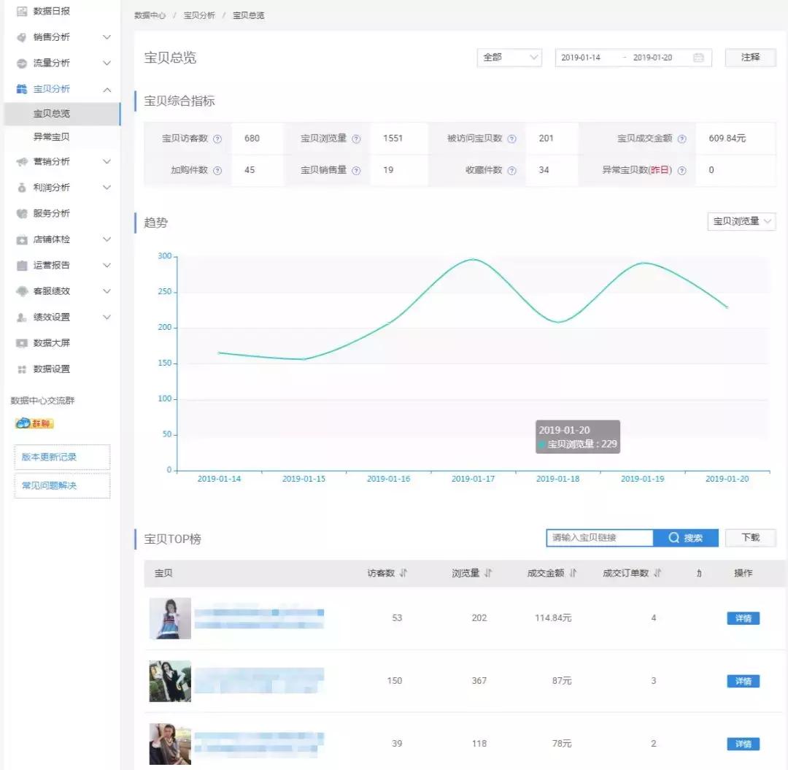Sort table by 成交金额 sort icon
The image size is (788, 770).
click(573, 573)
